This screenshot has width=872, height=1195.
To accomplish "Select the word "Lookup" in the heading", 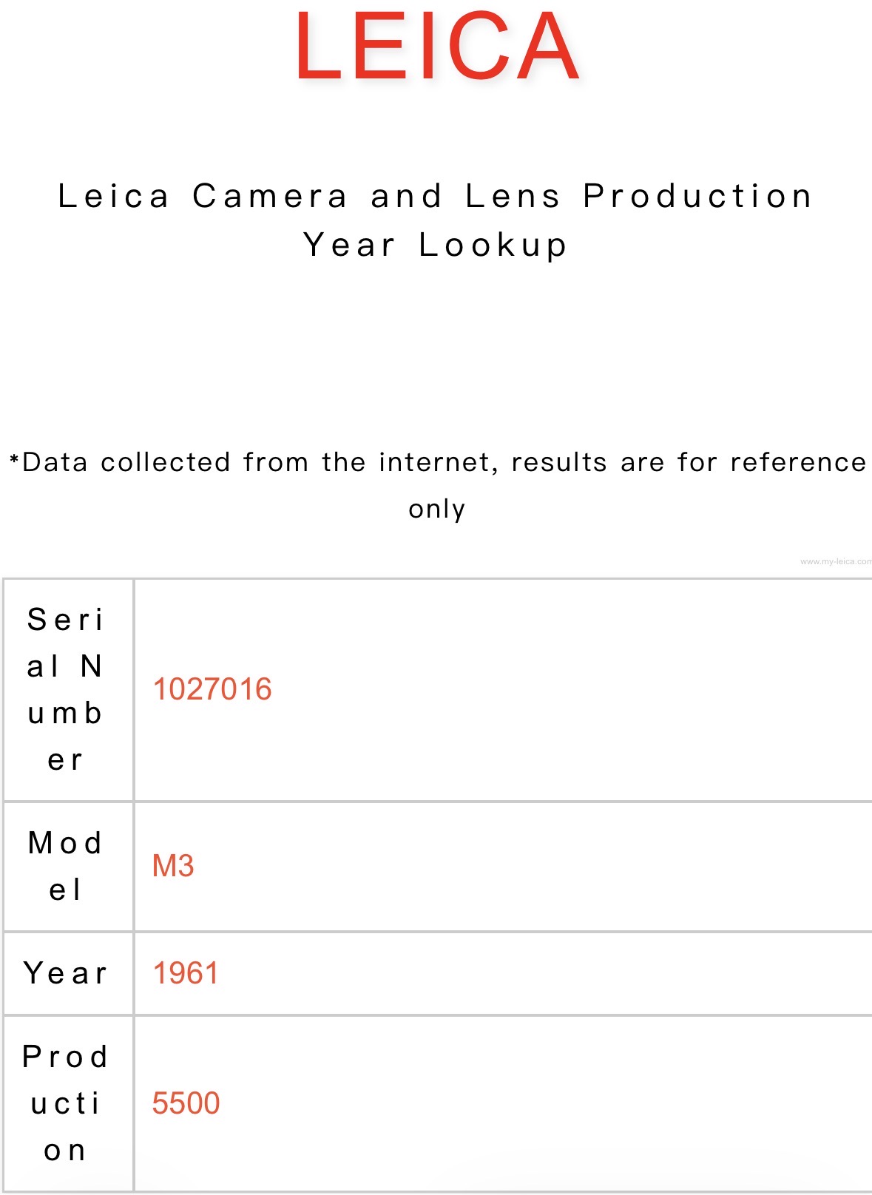I will coord(493,246).
